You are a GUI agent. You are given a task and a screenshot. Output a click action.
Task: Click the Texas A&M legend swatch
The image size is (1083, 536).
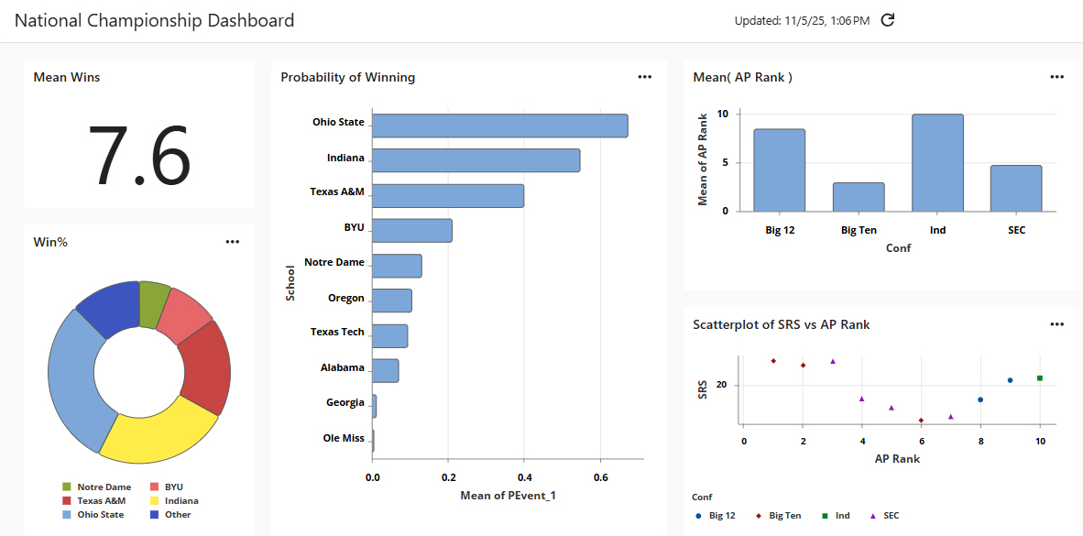click(66, 501)
